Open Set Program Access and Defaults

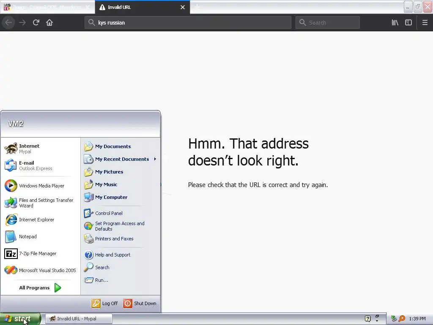tap(121, 226)
